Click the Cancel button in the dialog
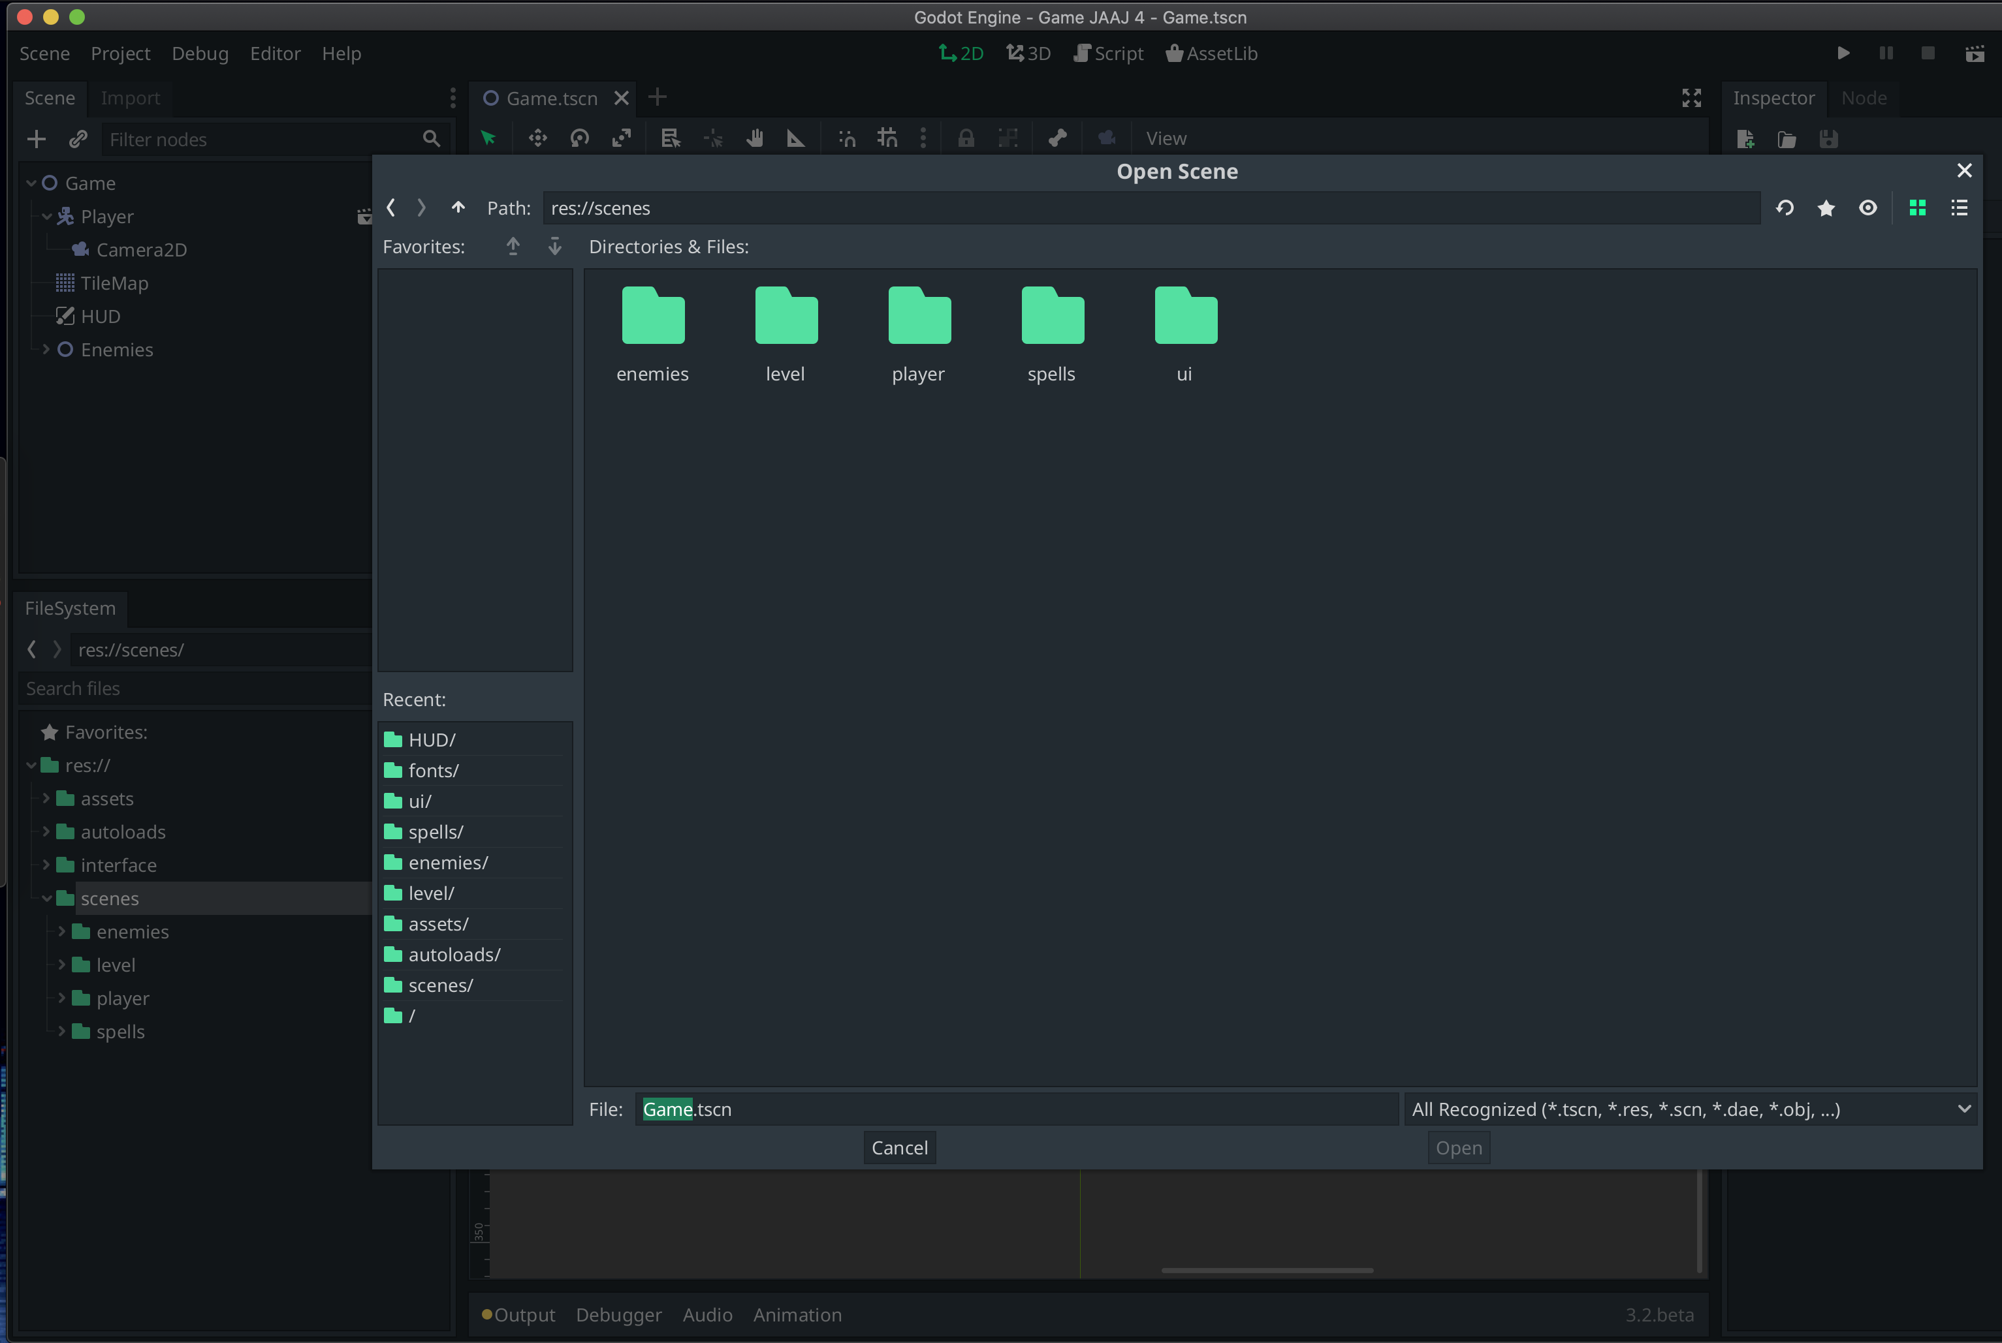 pyautogui.click(x=898, y=1147)
